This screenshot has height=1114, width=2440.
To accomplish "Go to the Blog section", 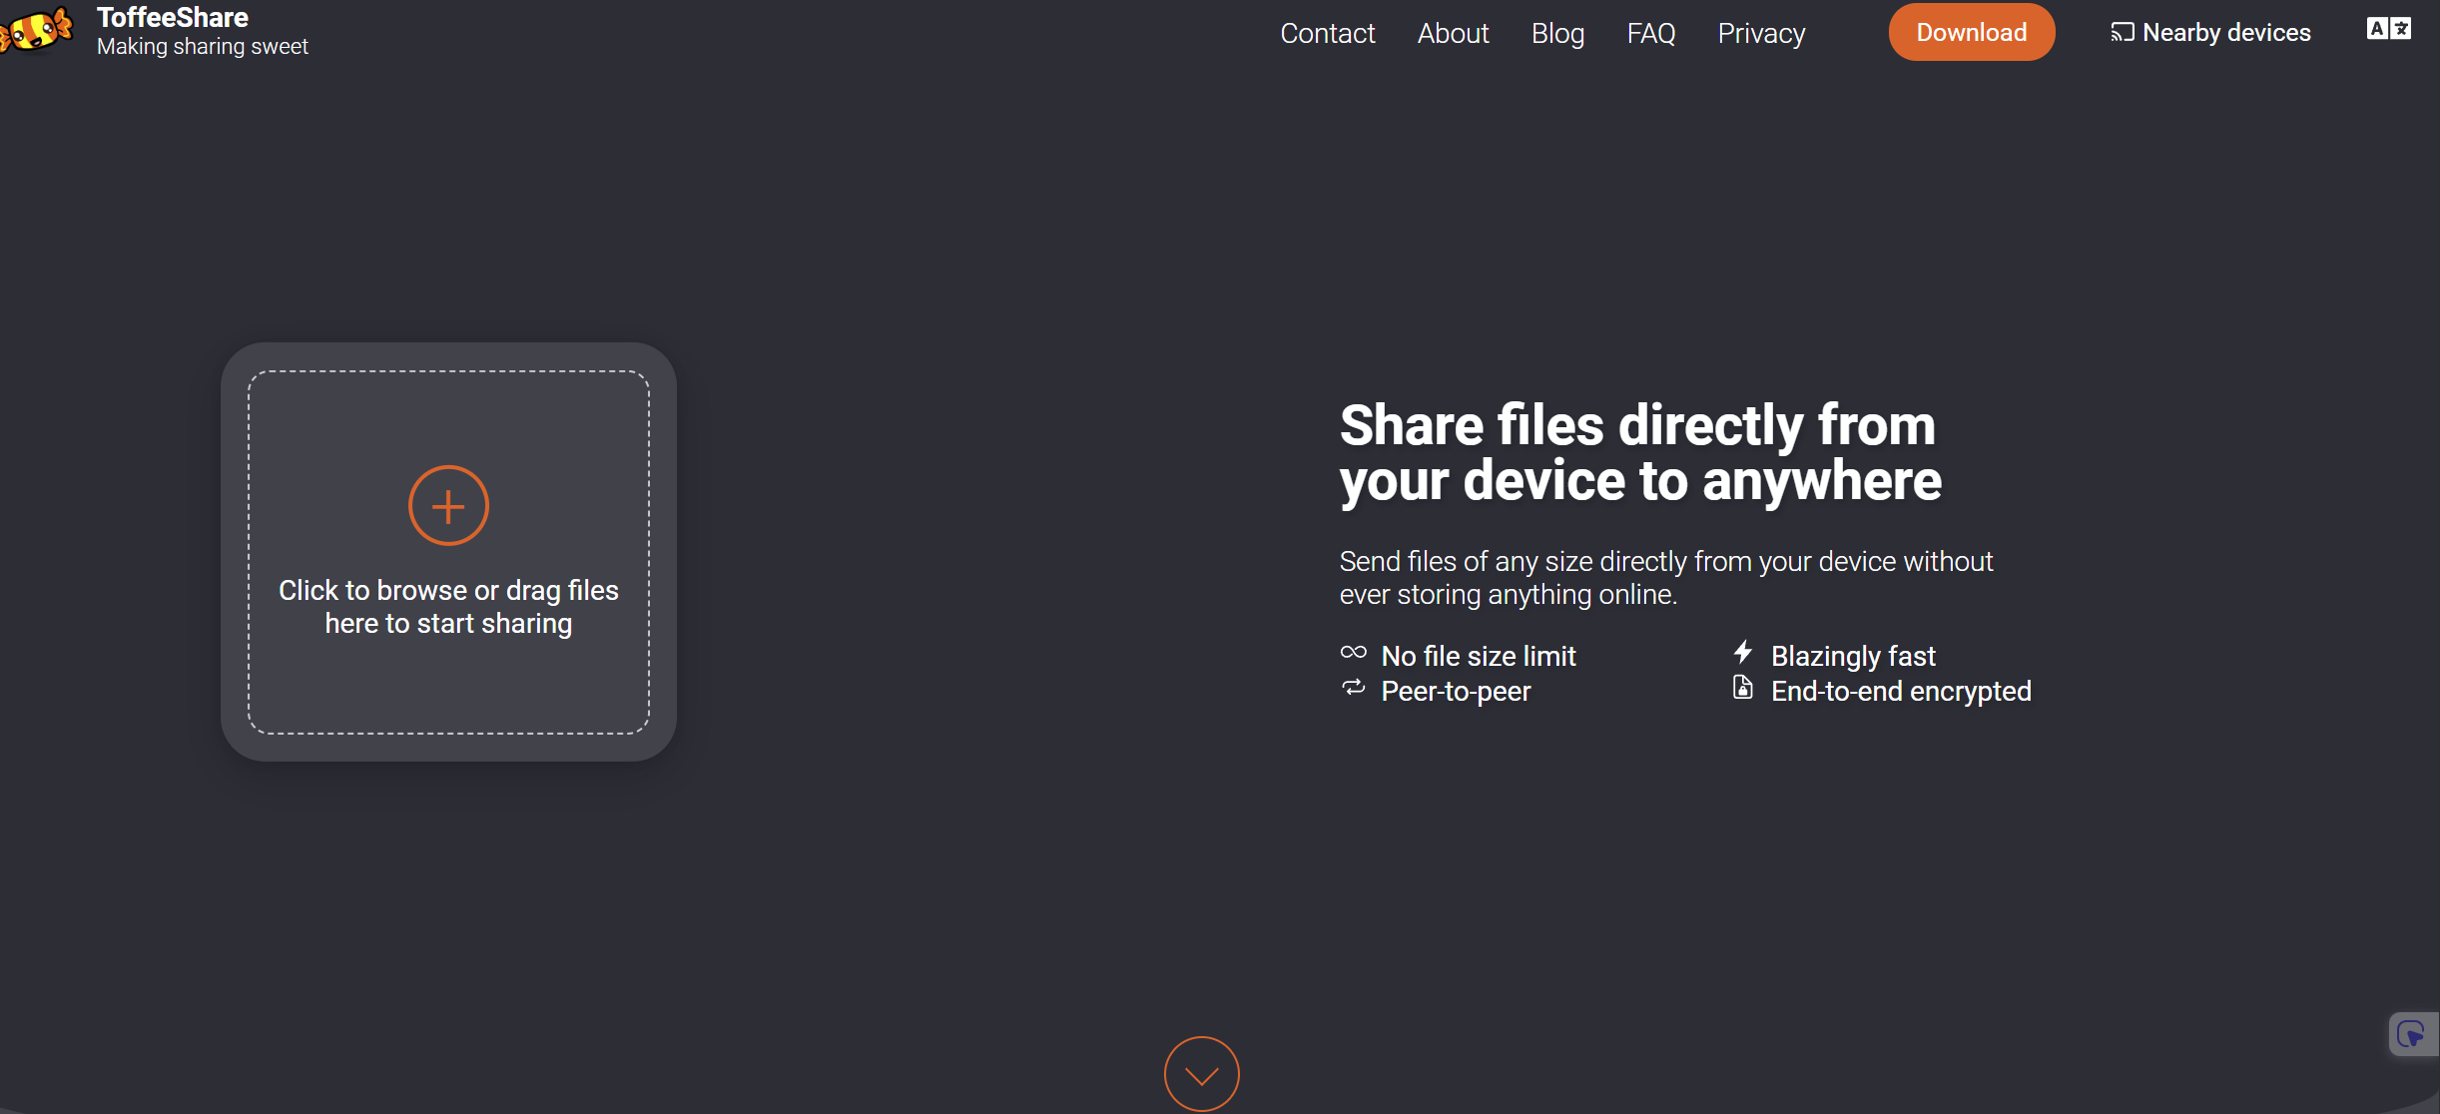I will coord(1557,34).
